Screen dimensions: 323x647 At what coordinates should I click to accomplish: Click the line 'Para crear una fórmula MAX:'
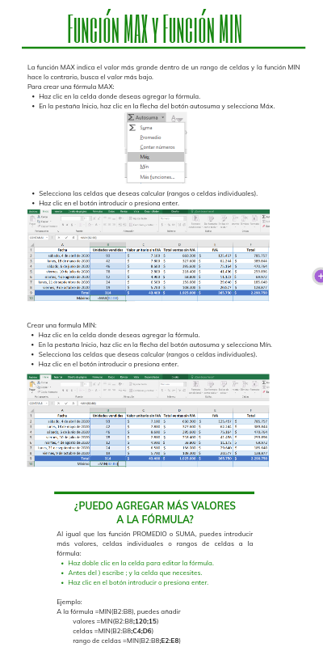pos(70,87)
